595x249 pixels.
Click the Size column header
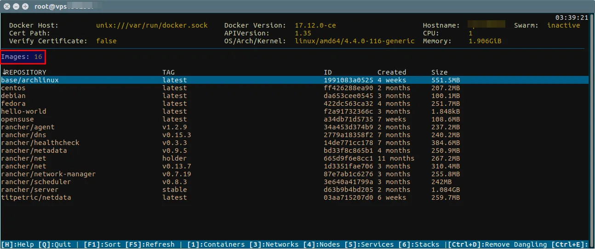coord(439,72)
